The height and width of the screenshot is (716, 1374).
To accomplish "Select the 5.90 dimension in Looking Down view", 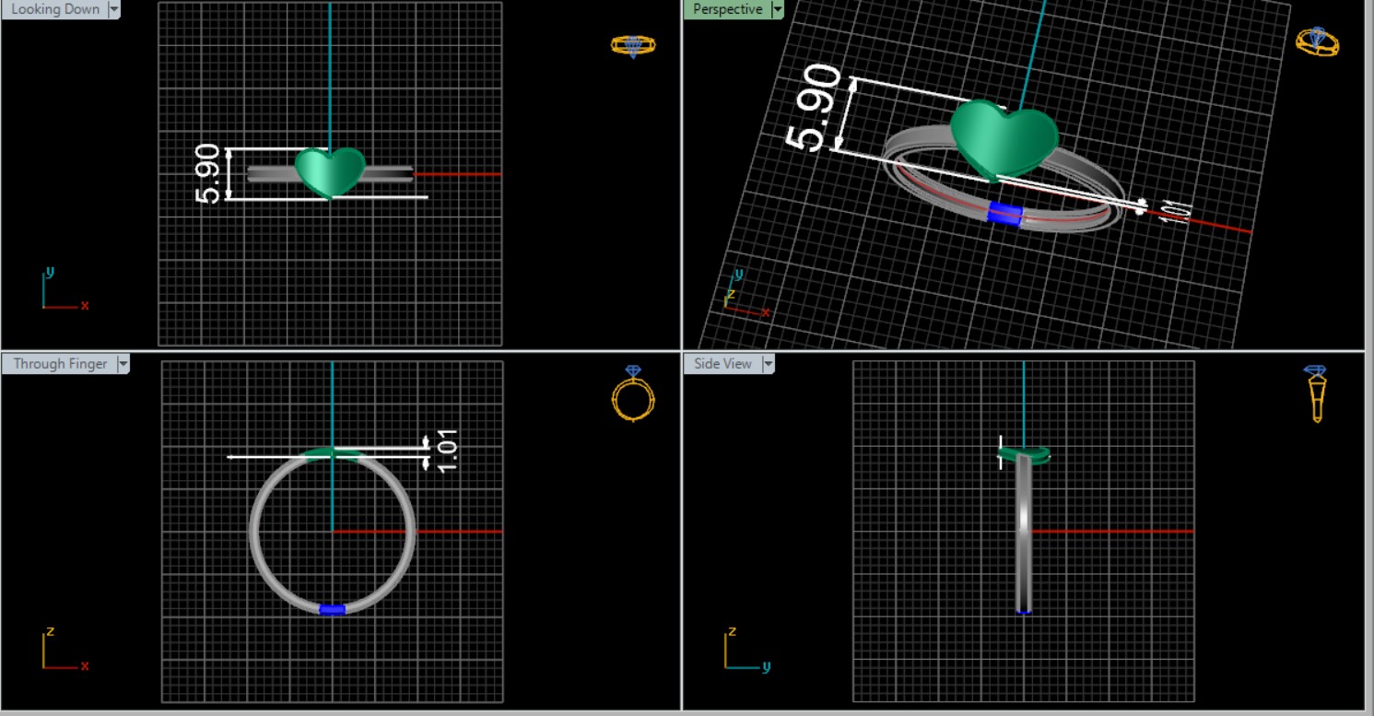I will click(208, 173).
